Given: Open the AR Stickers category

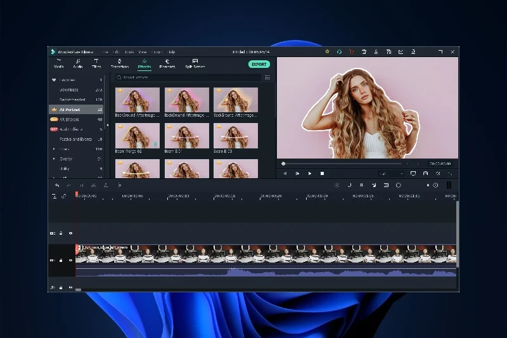Looking at the screenshot, I should tap(76, 119).
